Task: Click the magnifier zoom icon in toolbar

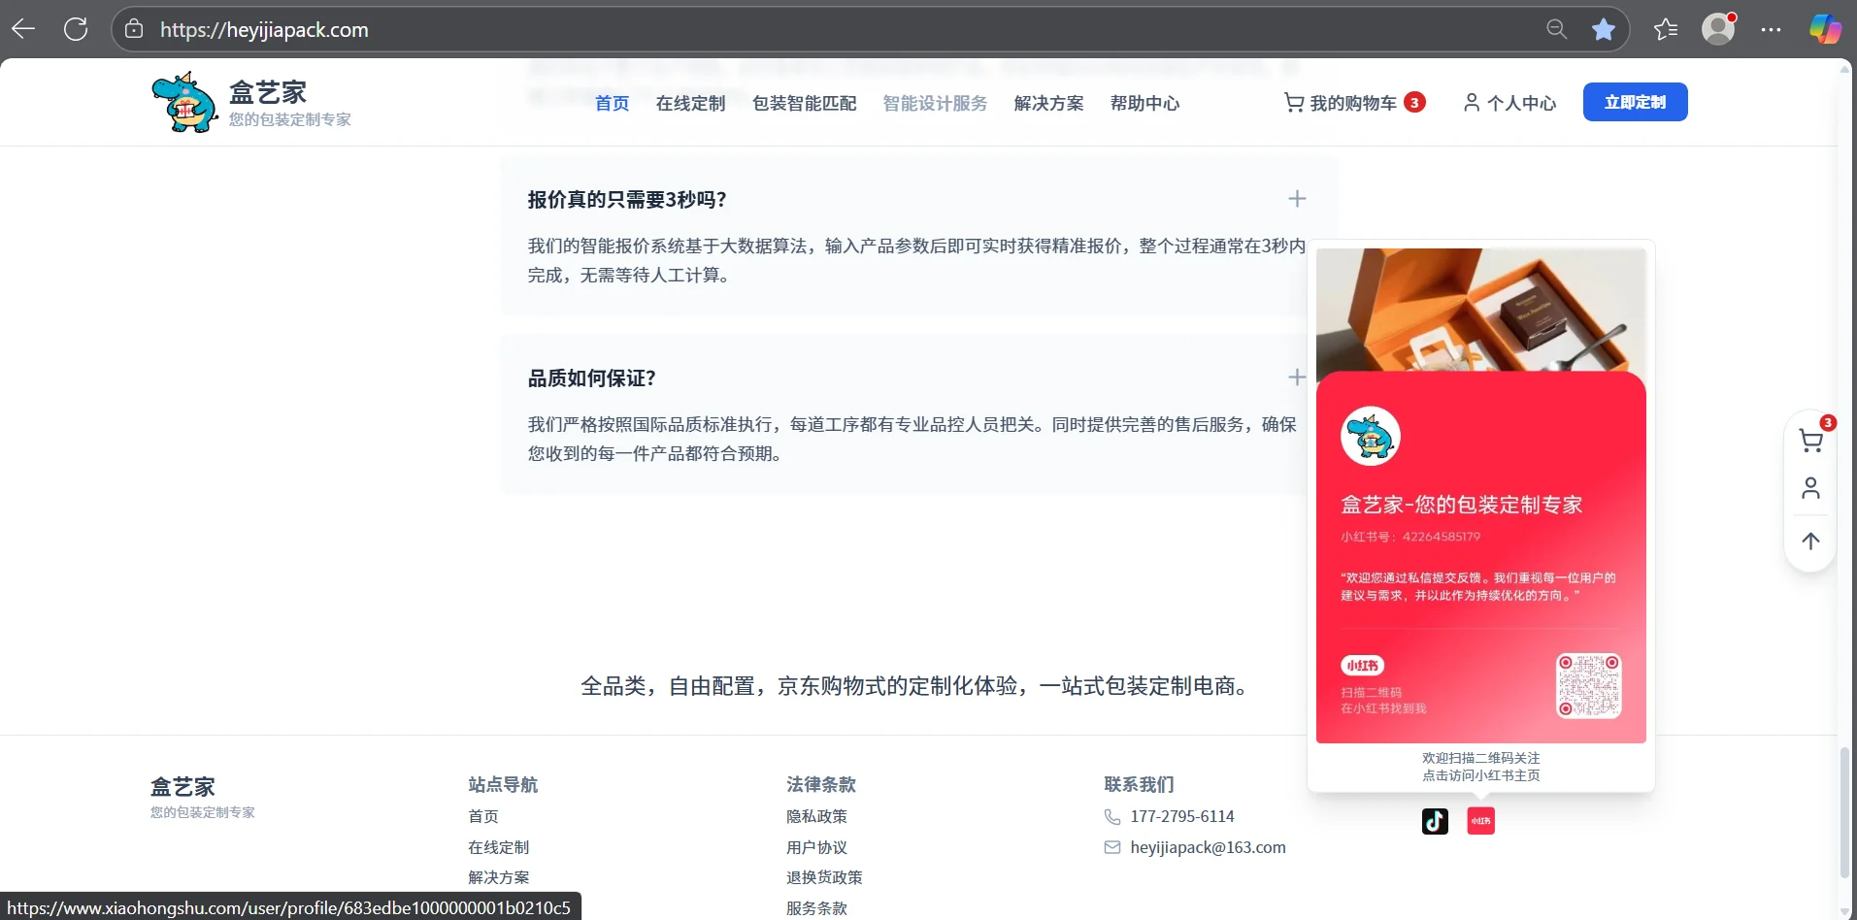Action: point(1555,29)
